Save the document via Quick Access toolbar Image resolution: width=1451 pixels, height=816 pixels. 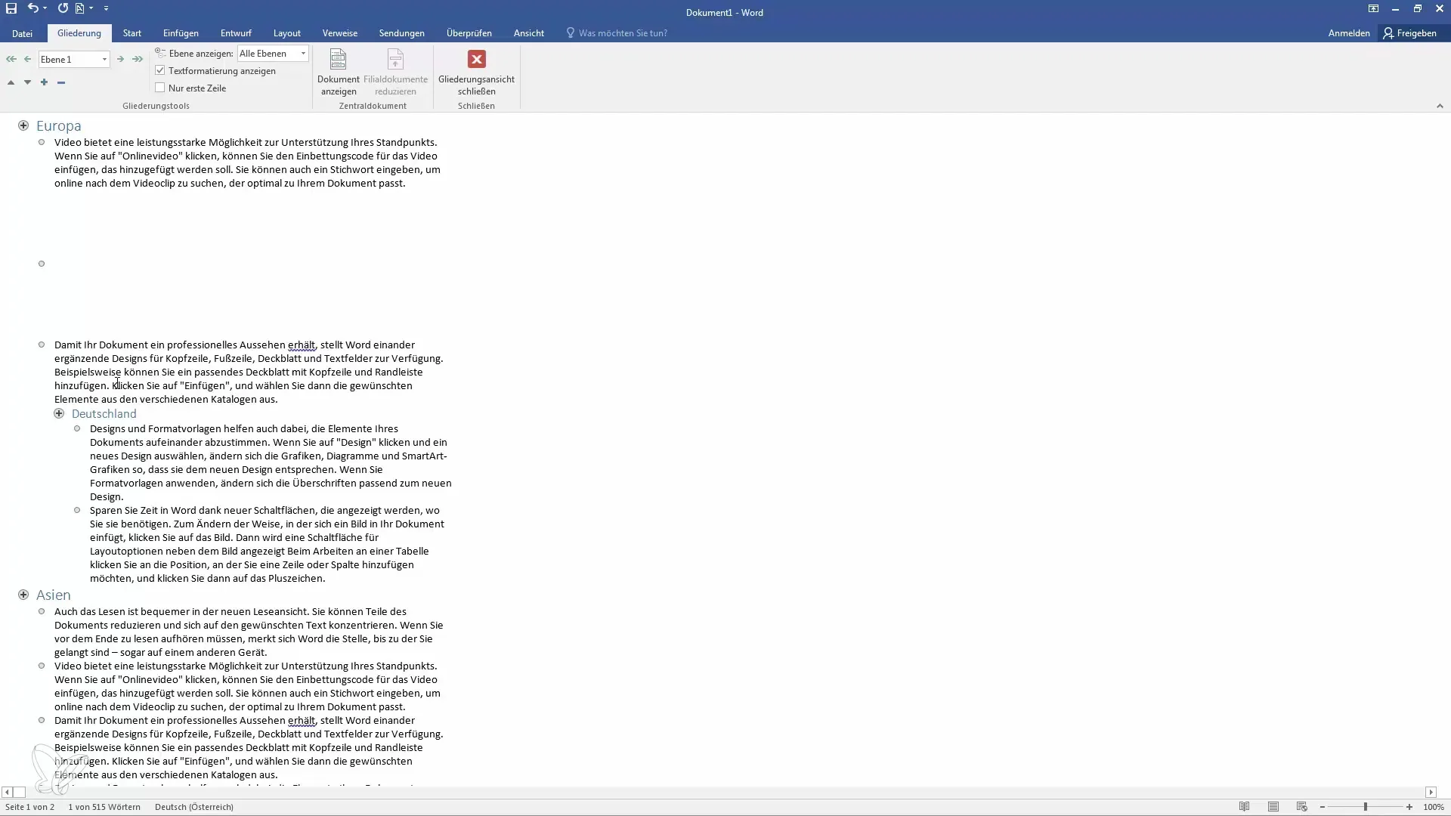coord(11,8)
